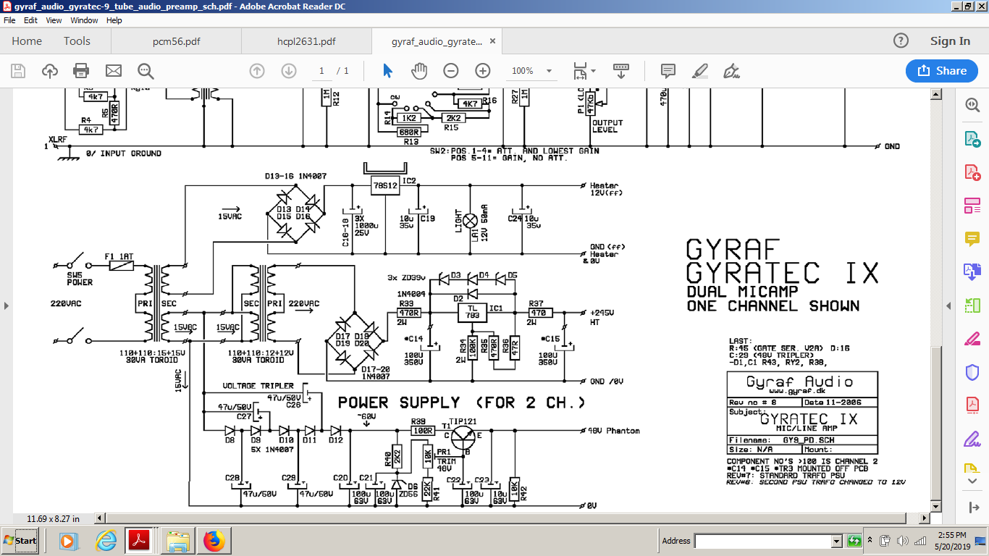Open the sign document pen icon
The image size is (989, 556).
[731, 71]
